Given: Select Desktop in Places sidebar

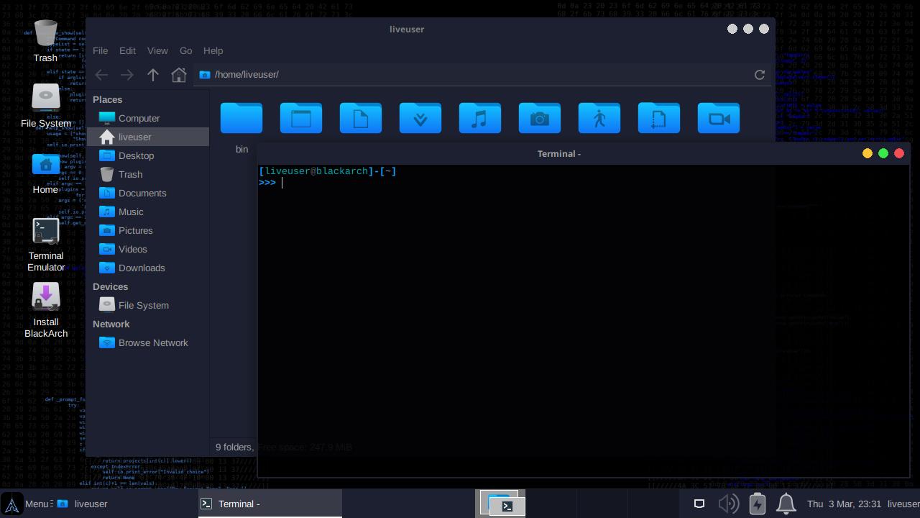Looking at the screenshot, I should coord(149,155).
